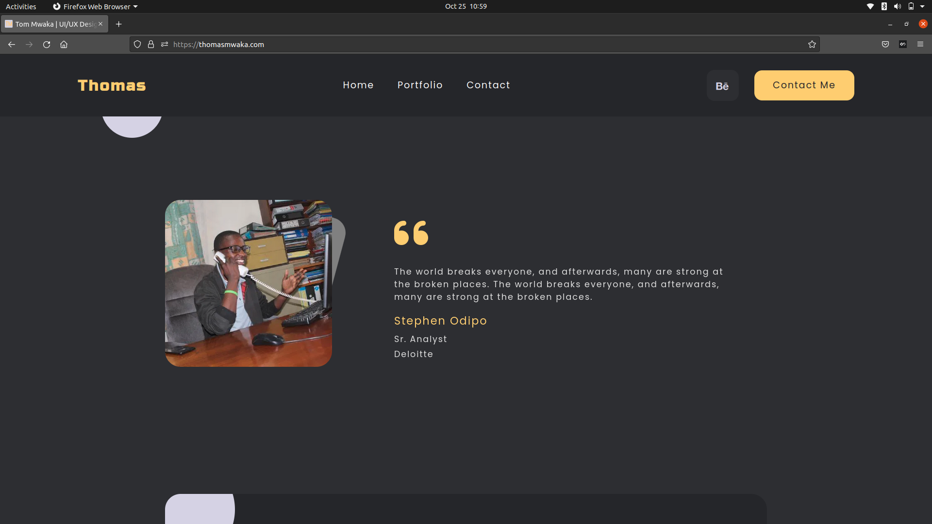Image resolution: width=932 pixels, height=524 pixels.
Task: Reload the page with refresh icon
Action: (x=47, y=44)
